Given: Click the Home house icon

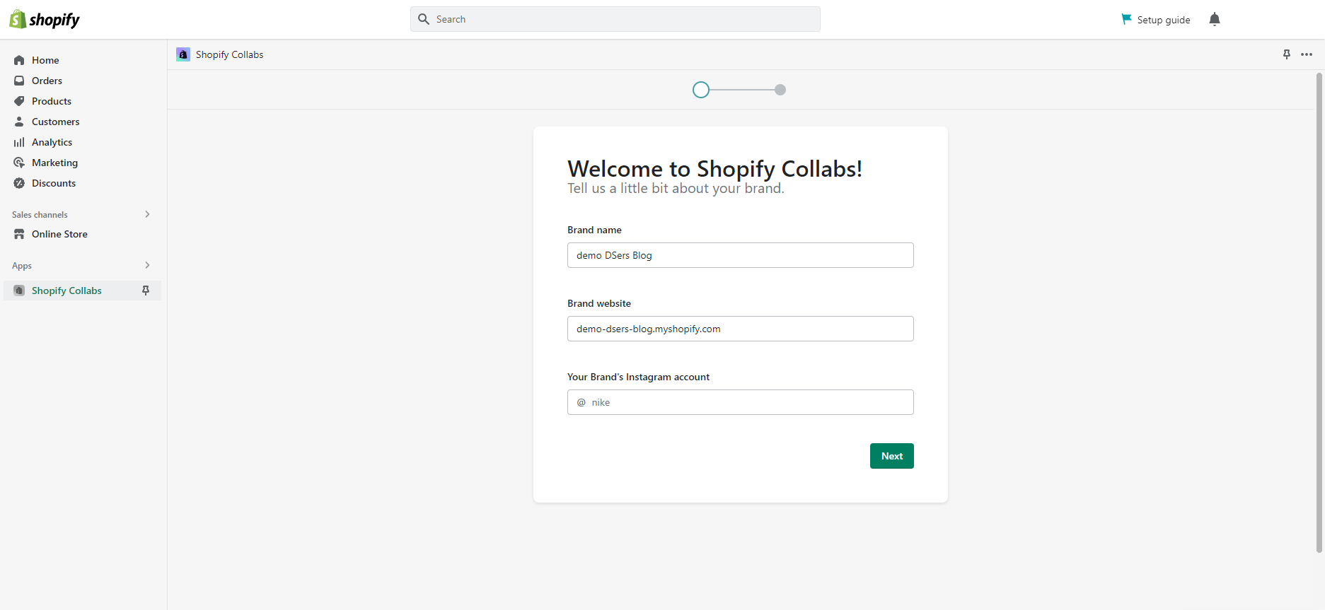Looking at the screenshot, I should [19, 60].
